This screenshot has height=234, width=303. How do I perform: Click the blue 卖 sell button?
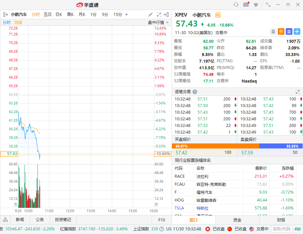coord(289,31)
